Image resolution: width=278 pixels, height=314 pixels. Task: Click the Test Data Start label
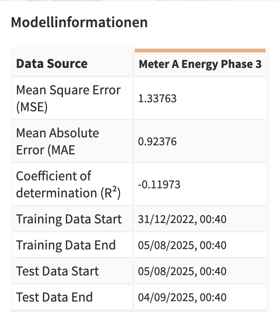57,271
